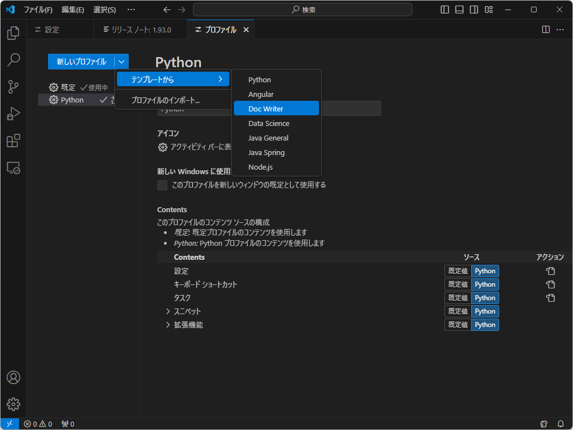
Task: Open Remote Explorer in activity bar
Action: point(13,168)
